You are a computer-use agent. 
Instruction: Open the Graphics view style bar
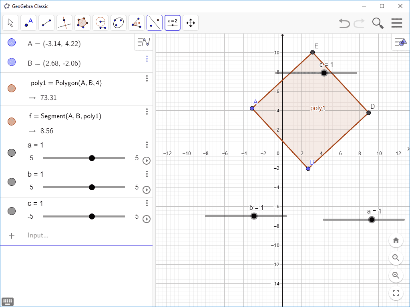click(x=400, y=42)
